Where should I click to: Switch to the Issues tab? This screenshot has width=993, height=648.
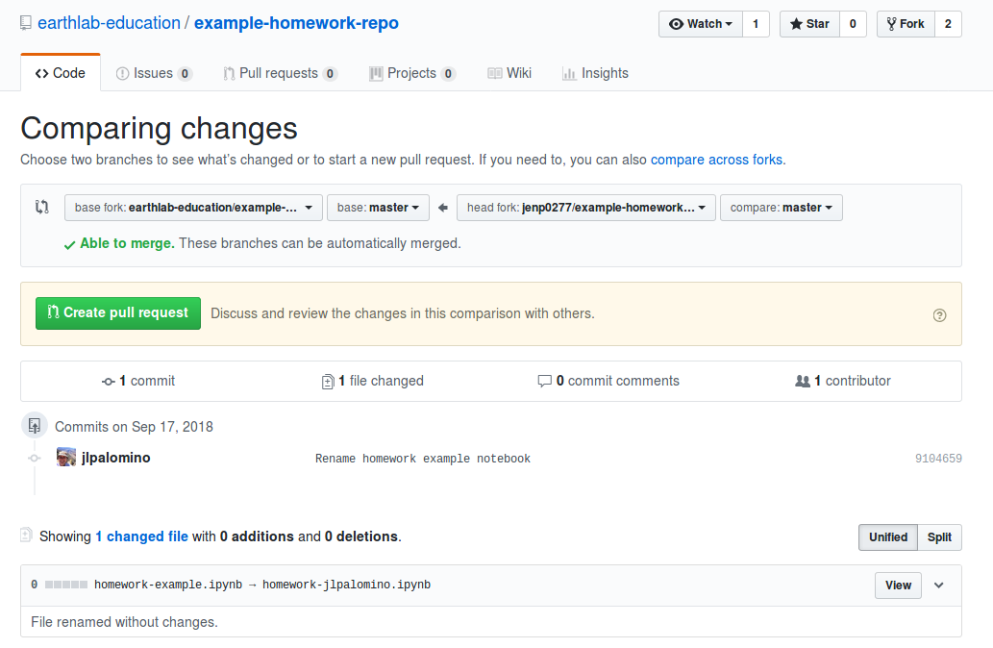[154, 73]
